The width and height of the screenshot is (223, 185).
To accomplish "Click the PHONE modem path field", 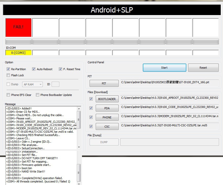I will [170, 117].
